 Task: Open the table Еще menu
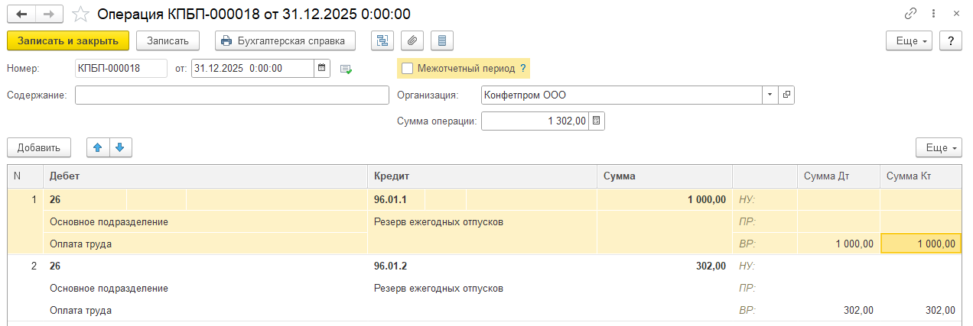point(938,147)
